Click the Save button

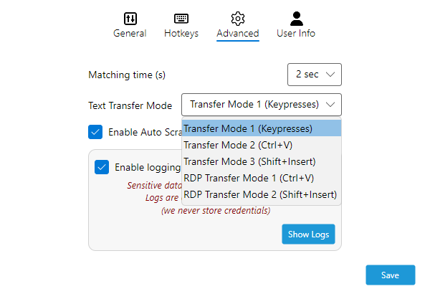point(390,275)
